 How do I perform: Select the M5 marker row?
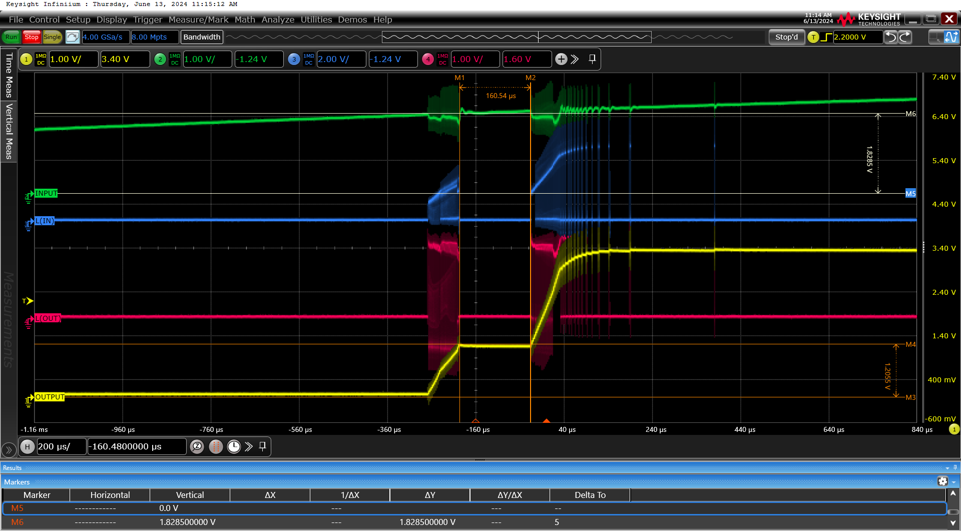click(474, 508)
